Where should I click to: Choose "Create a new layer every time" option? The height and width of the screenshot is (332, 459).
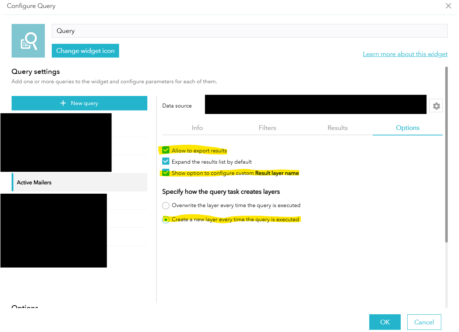coord(165,219)
